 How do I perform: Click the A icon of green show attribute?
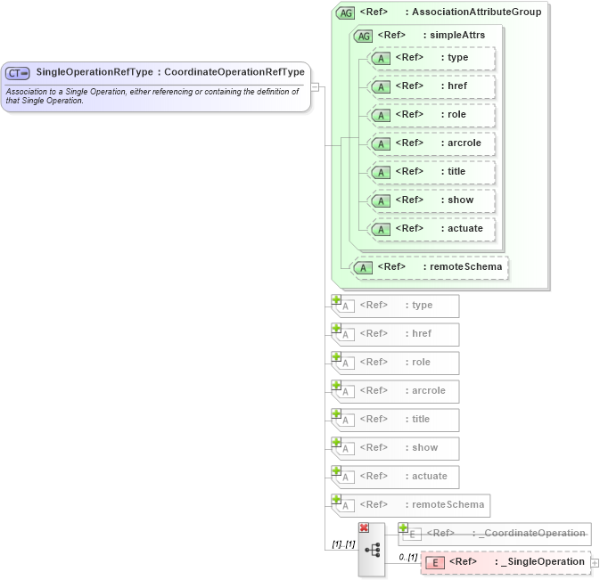point(381,200)
